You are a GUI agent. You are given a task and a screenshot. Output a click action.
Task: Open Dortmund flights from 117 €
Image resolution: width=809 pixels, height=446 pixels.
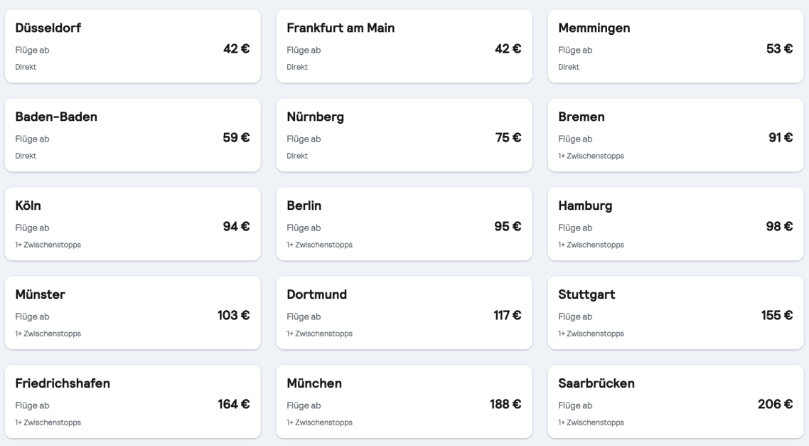pyautogui.click(x=404, y=313)
